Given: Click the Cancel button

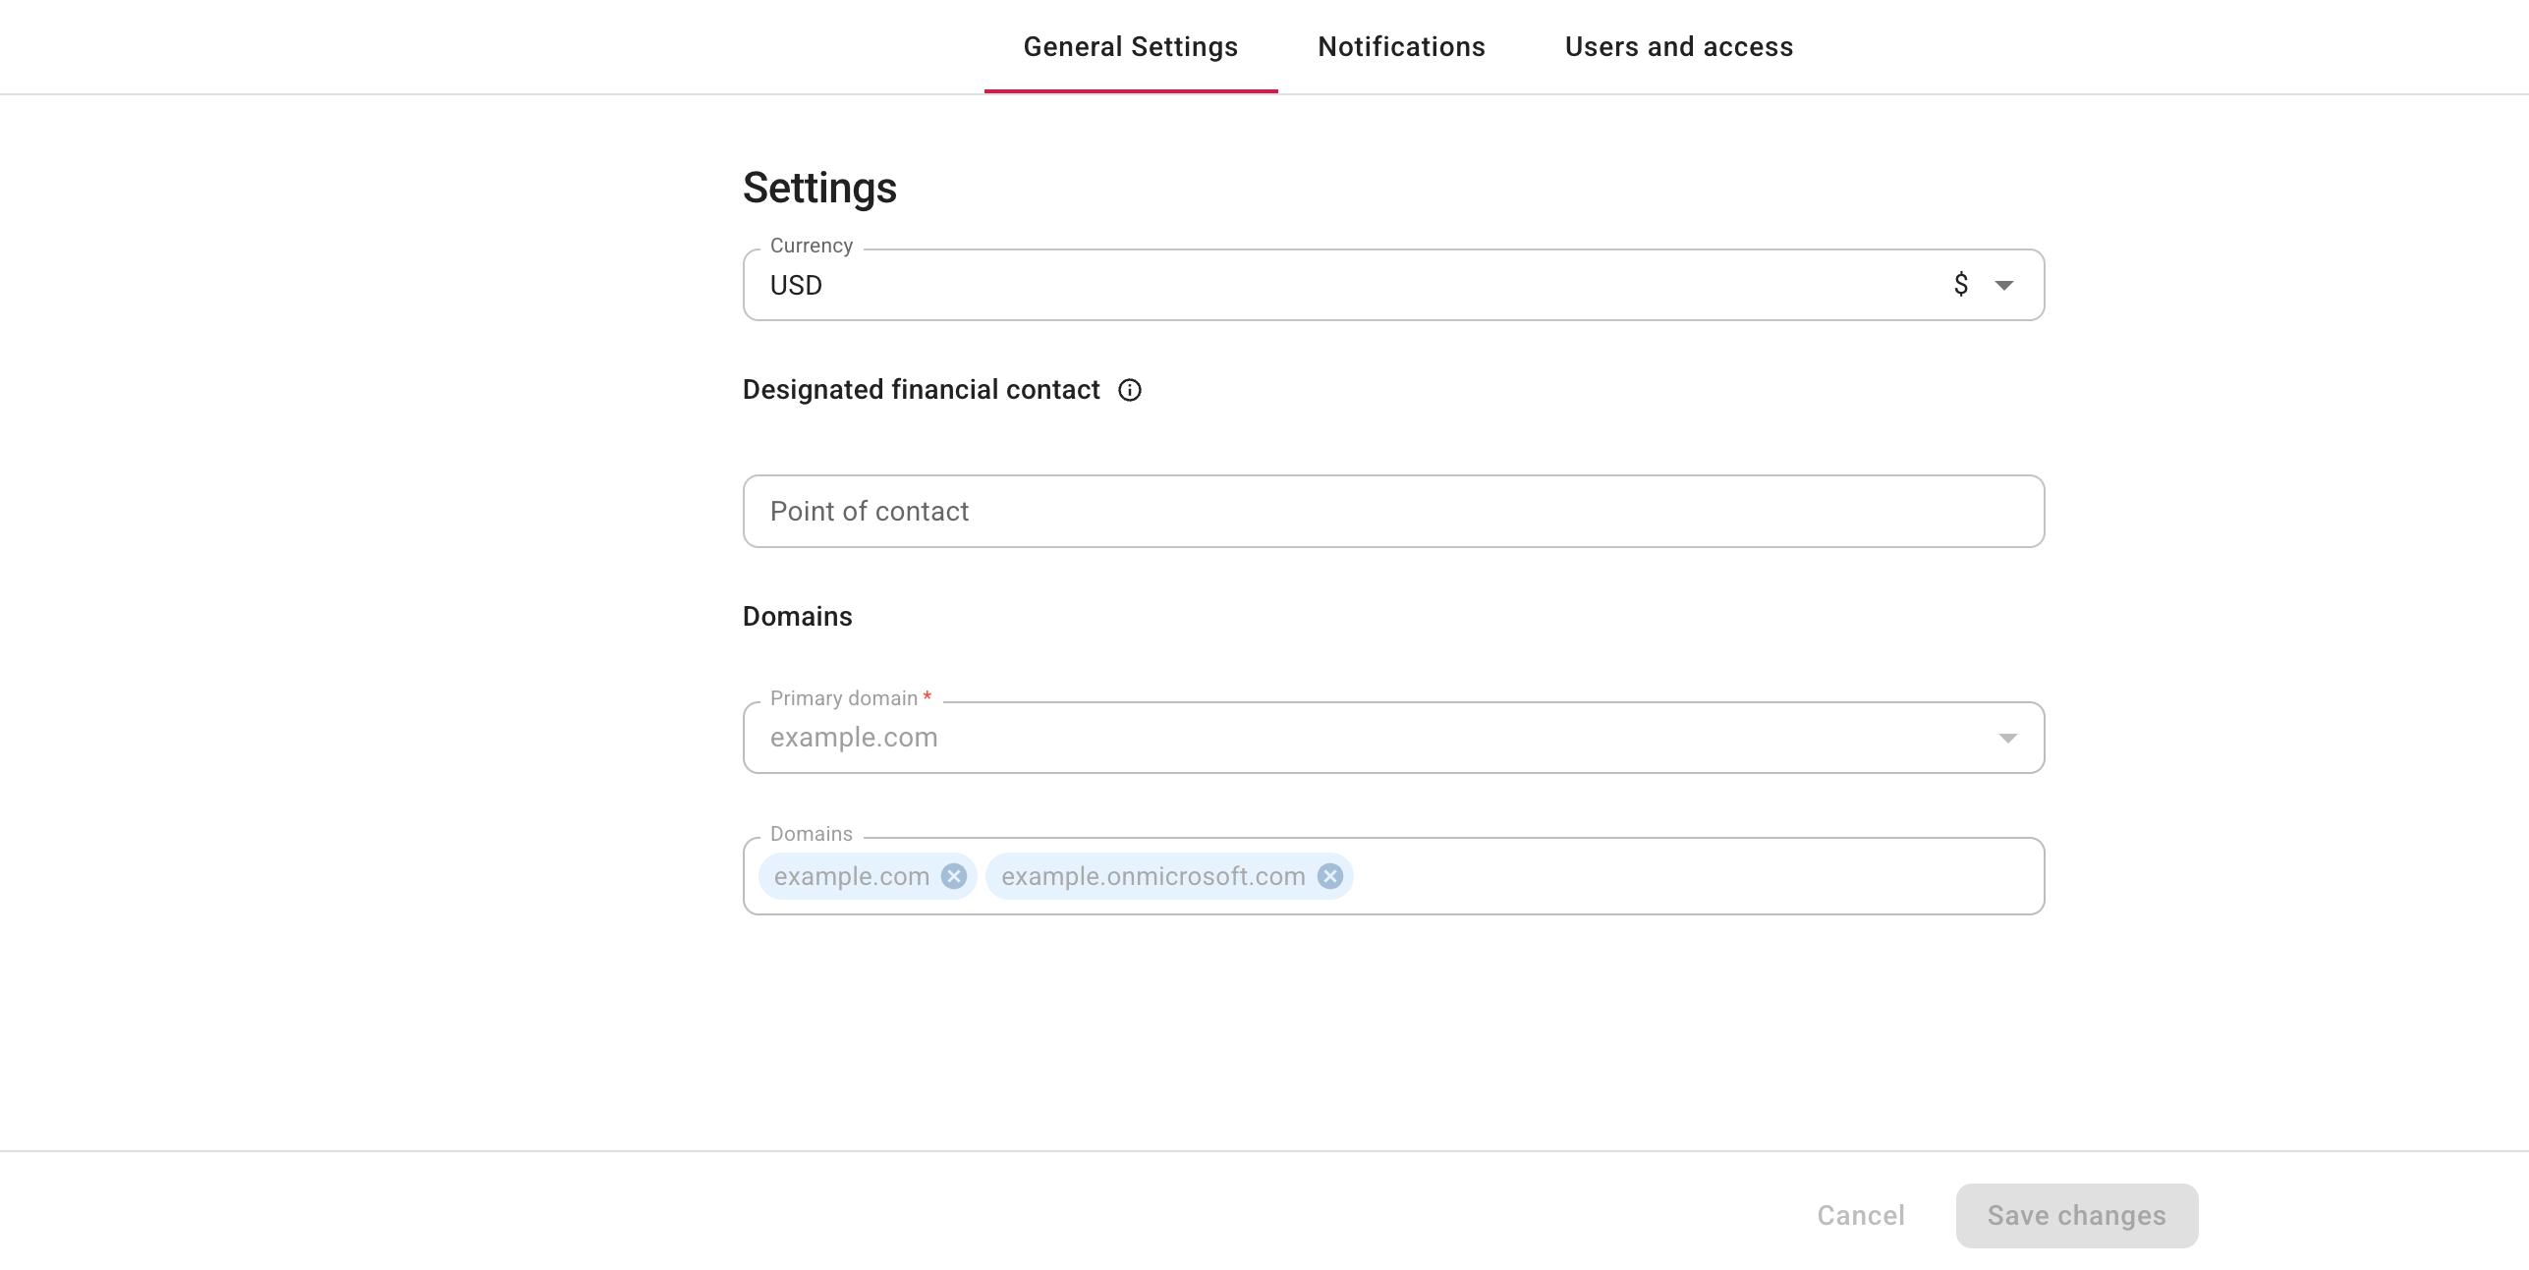Looking at the screenshot, I should (x=1860, y=1215).
